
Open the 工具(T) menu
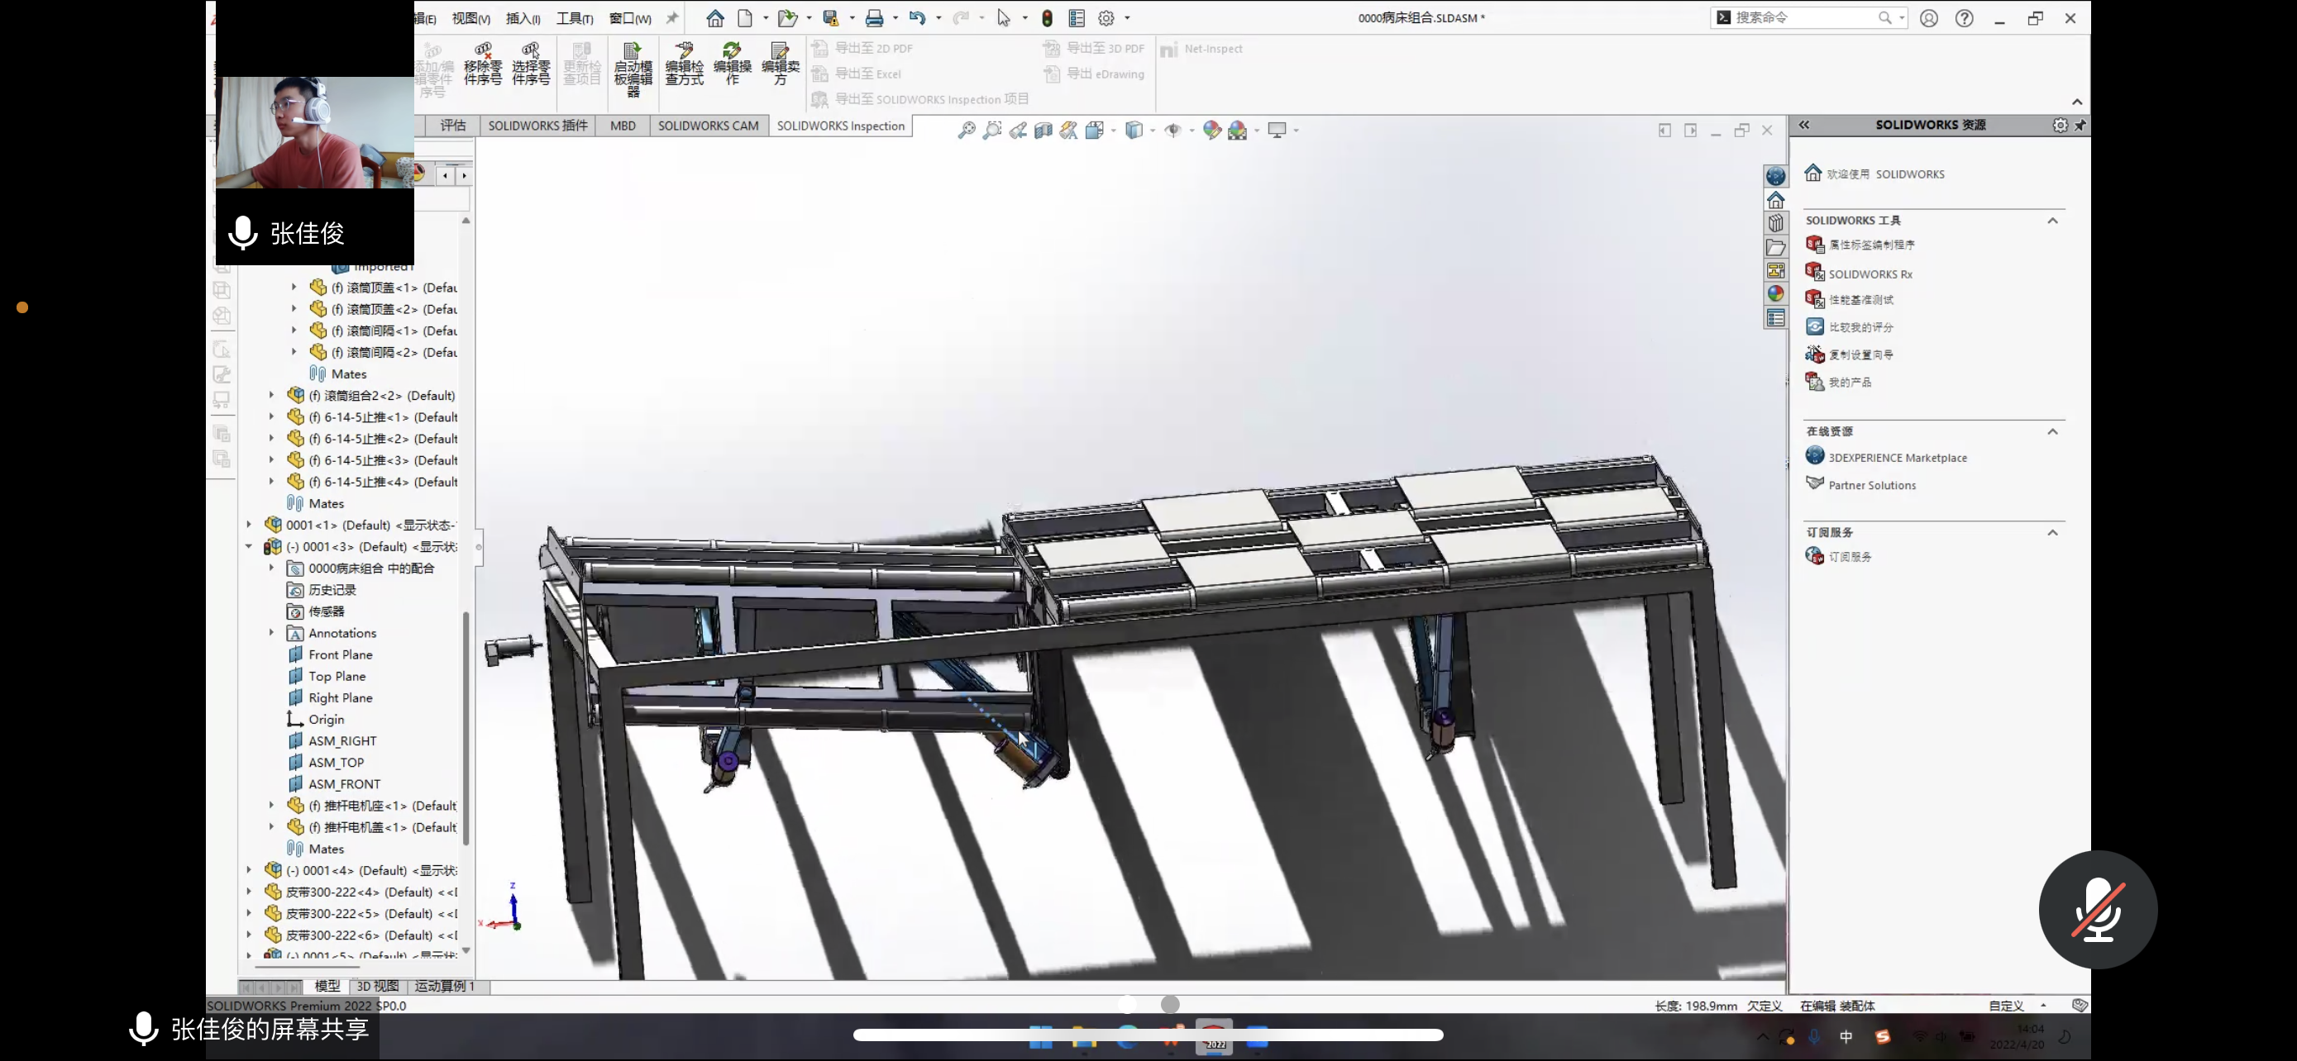(x=574, y=18)
